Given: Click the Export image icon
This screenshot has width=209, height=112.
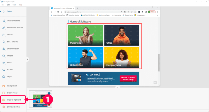Looking at the screenshot, I should pyautogui.click(x=4, y=93).
